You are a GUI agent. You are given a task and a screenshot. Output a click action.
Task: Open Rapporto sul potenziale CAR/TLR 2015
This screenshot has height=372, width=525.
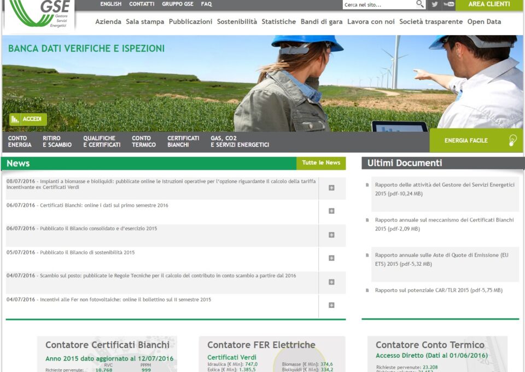(439, 290)
